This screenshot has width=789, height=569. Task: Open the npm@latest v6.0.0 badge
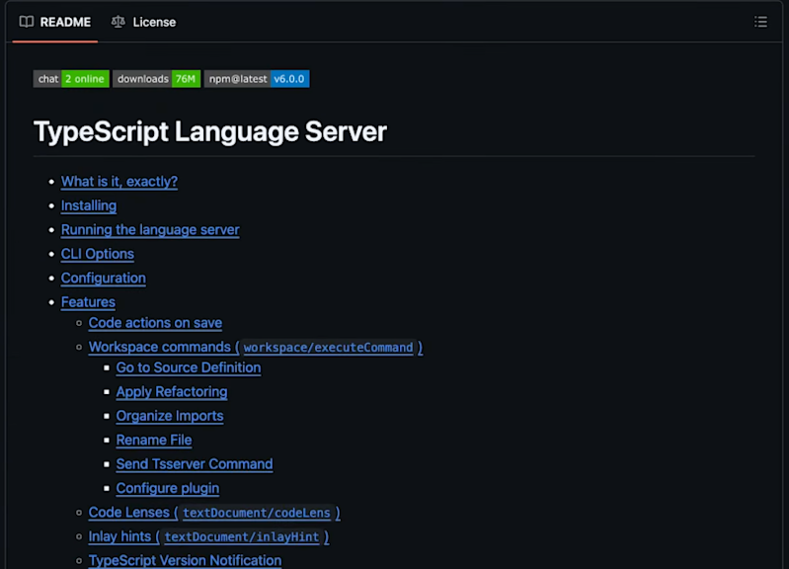pyautogui.click(x=257, y=79)
